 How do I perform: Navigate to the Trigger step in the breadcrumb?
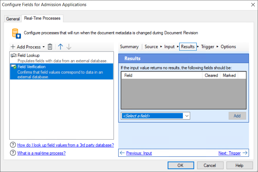pyautogui.click(x=207, y=46)
